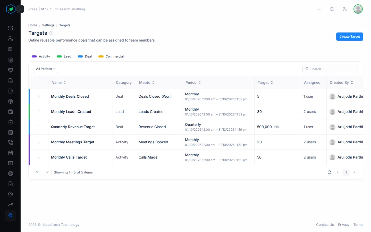Go to previous page with left chevron
The height and width of the screenshot is (232, 371).
338,172
